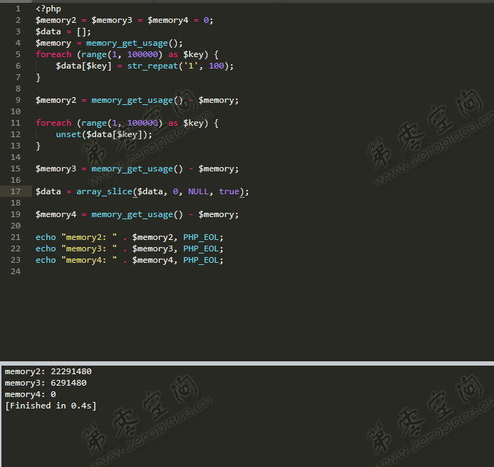This screenshot has width=494, height=467.
Task: Click the "NULL" argument on line 17
Action: click(x=198, y=191)
